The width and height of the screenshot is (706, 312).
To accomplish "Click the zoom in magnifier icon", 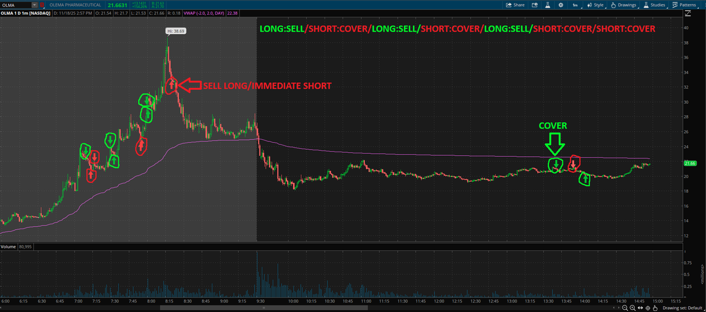I will coord(632,308).
